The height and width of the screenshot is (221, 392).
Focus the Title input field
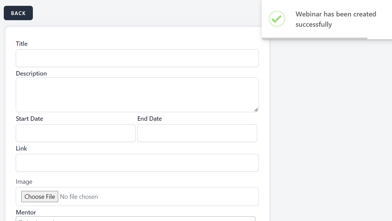click(137, 58)
